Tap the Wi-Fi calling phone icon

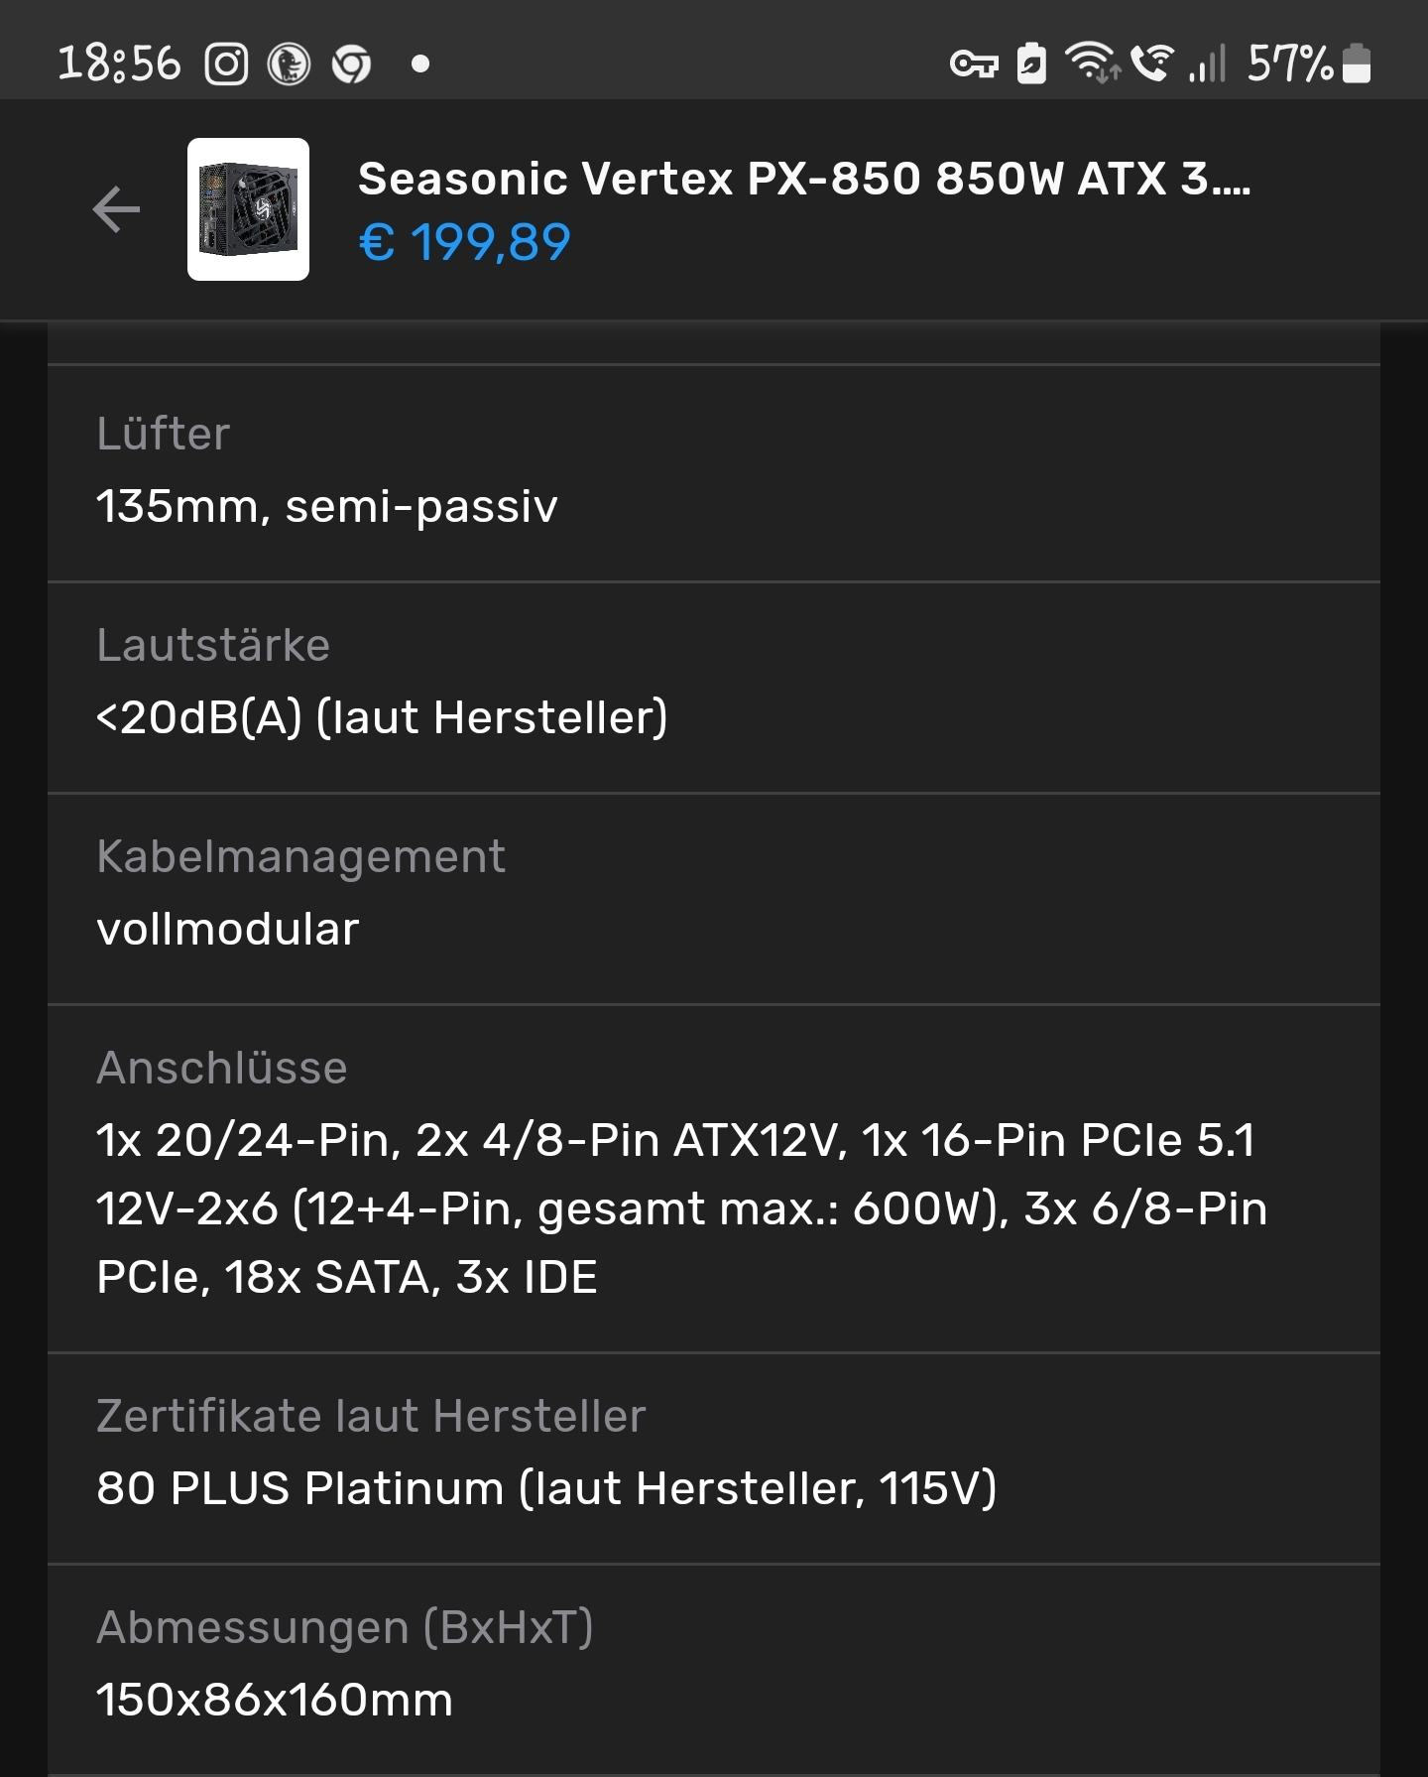[x=1152, y=63]
